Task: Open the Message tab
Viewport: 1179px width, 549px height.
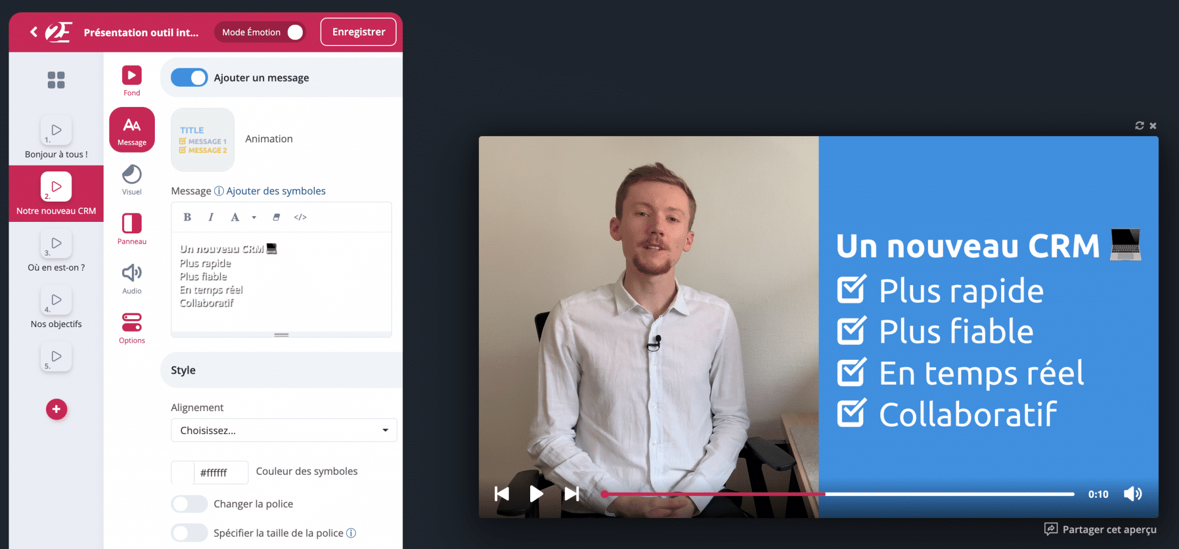Action: 132,130
